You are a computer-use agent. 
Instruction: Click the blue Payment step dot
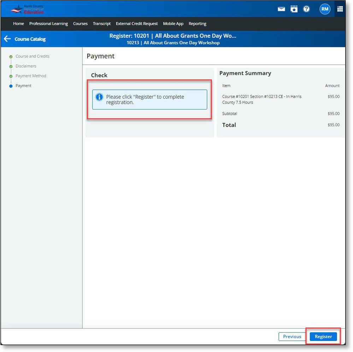pyautogui.click(x=12, y=86)
